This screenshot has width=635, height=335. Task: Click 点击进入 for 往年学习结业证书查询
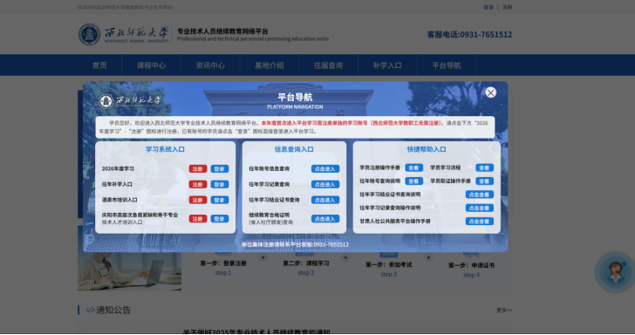pyautogui.click(x=325, y=200)
